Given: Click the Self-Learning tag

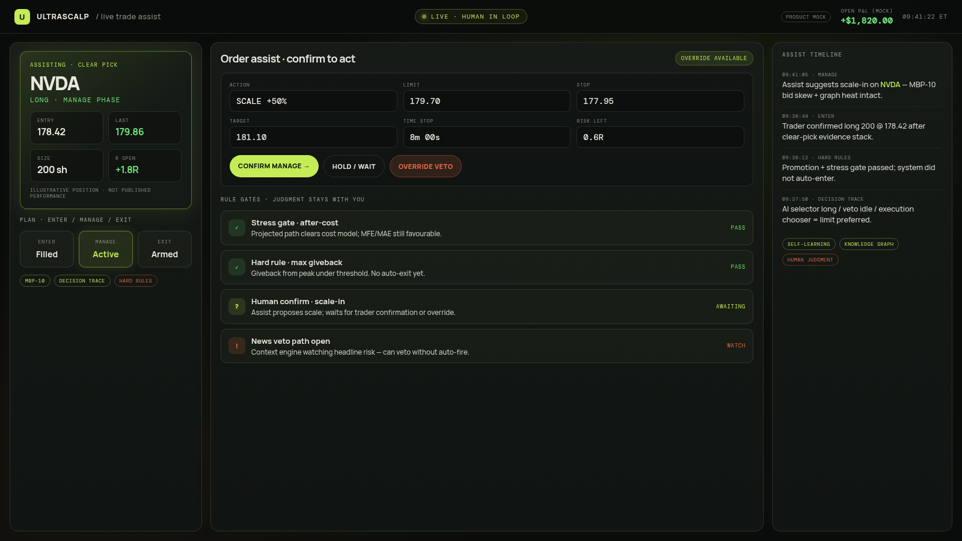Looking at the screenshot, I should [x=809, y=244].
